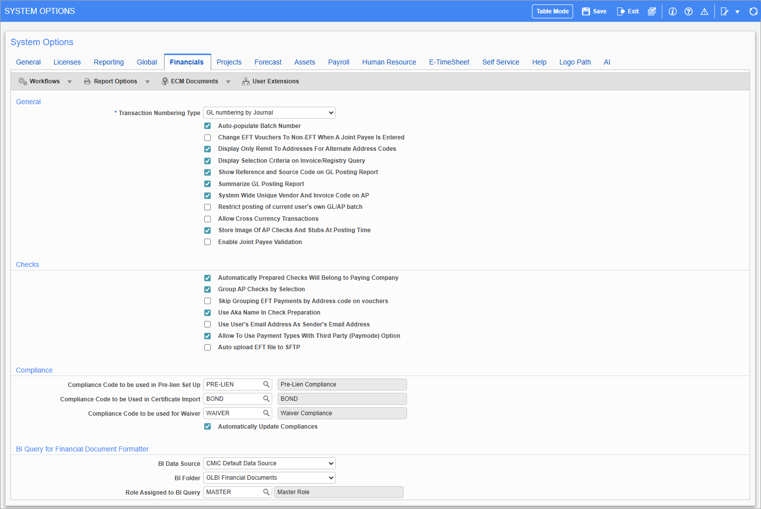Click the warning triangle icon
The image size is (761, 509).
coord(704,11)
